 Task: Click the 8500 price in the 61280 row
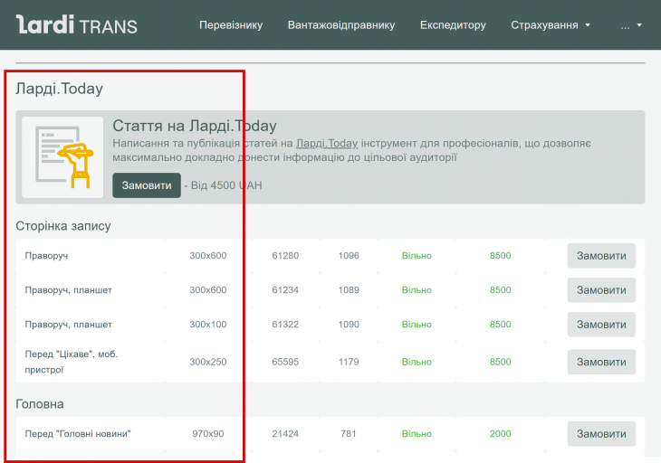point(501,256)
